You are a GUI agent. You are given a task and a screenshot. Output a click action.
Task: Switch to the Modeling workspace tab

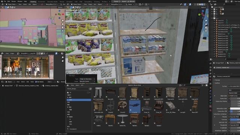[33, 1]
